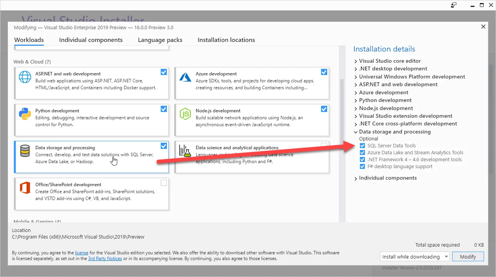Uncheck the Node.js development workload
Viewport: 496px width, 277px height.
click(x=324, y=109)
